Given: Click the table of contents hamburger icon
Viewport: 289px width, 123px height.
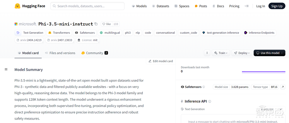Looking at the screenshot, I should [x=6, y=69].
